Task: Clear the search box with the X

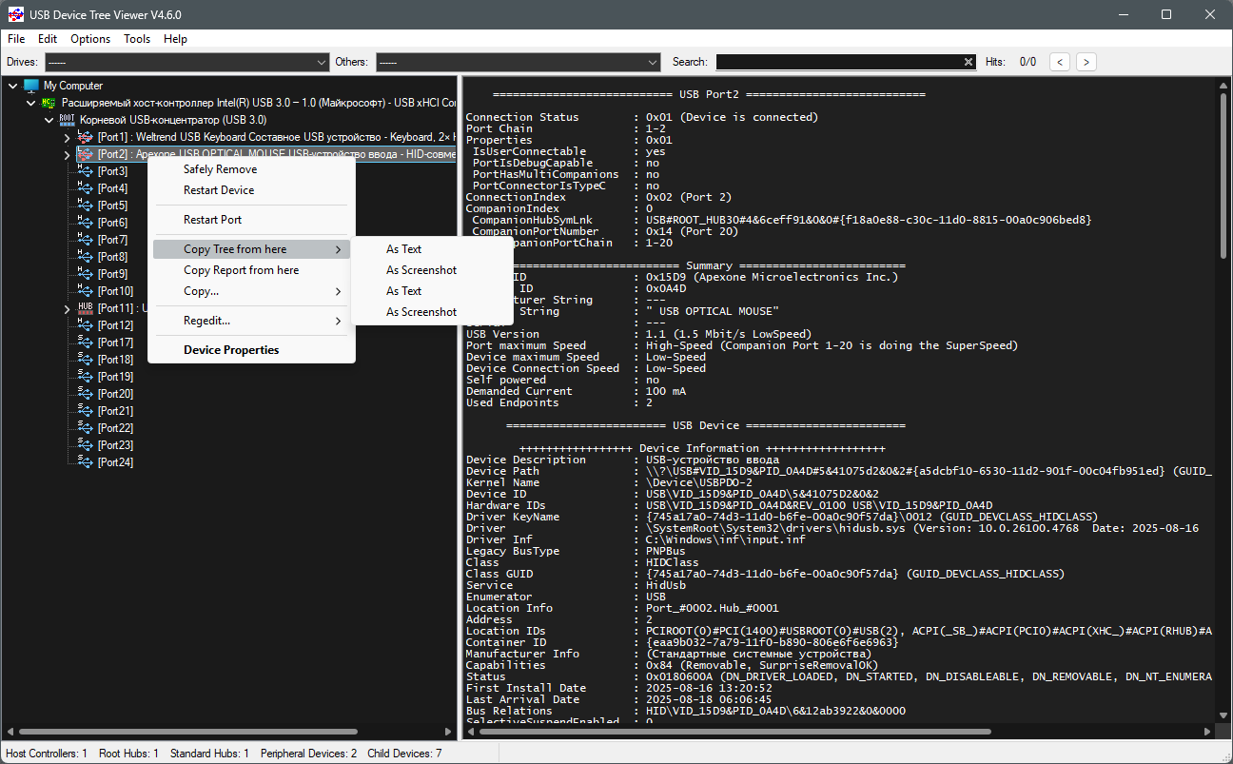Action: 969,62
